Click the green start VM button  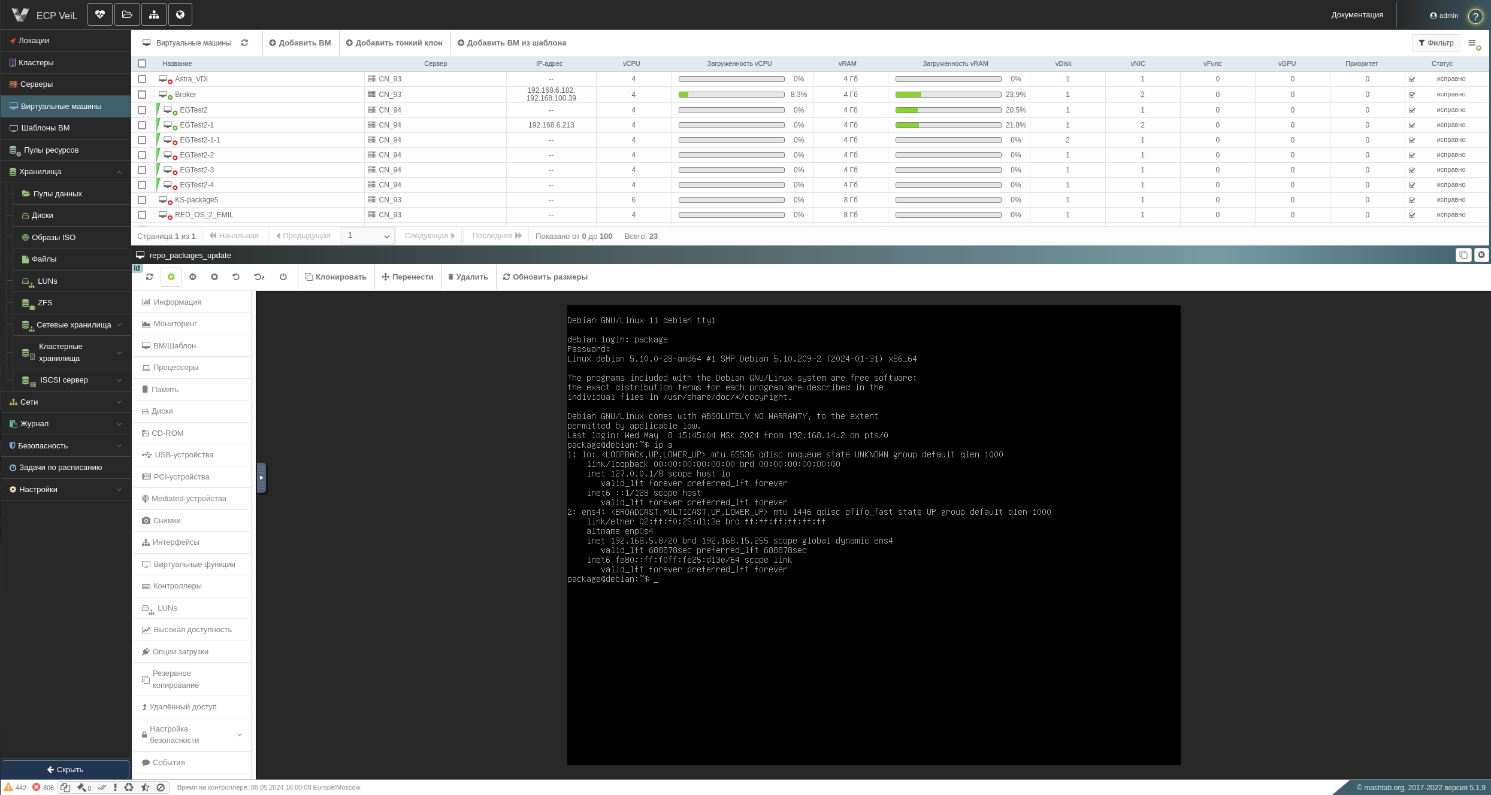[171, 277]
